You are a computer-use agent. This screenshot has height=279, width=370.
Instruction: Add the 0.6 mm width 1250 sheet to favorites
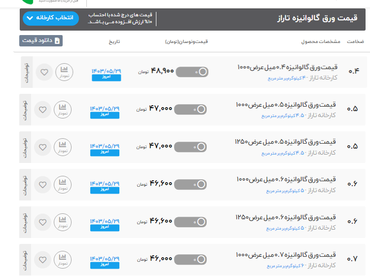(x=43, y=222)
